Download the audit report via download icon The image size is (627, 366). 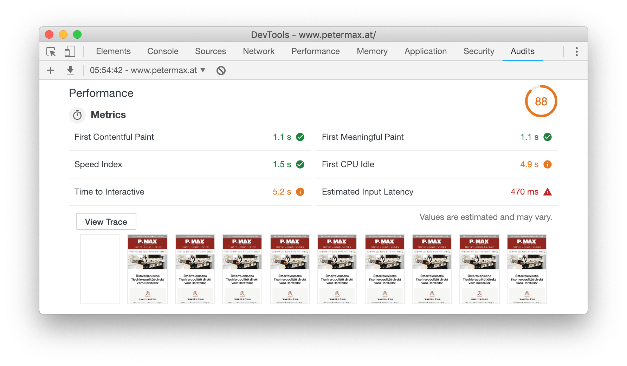pos(70,70)
